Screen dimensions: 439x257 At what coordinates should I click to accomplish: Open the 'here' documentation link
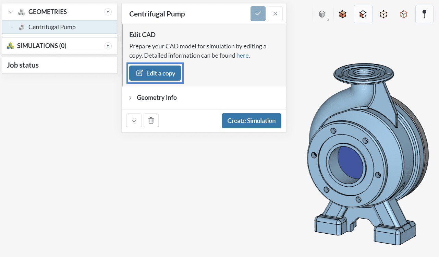click(x=242, y=56)
